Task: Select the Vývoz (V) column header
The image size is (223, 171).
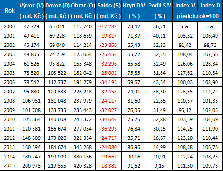Action: [32, 11]
